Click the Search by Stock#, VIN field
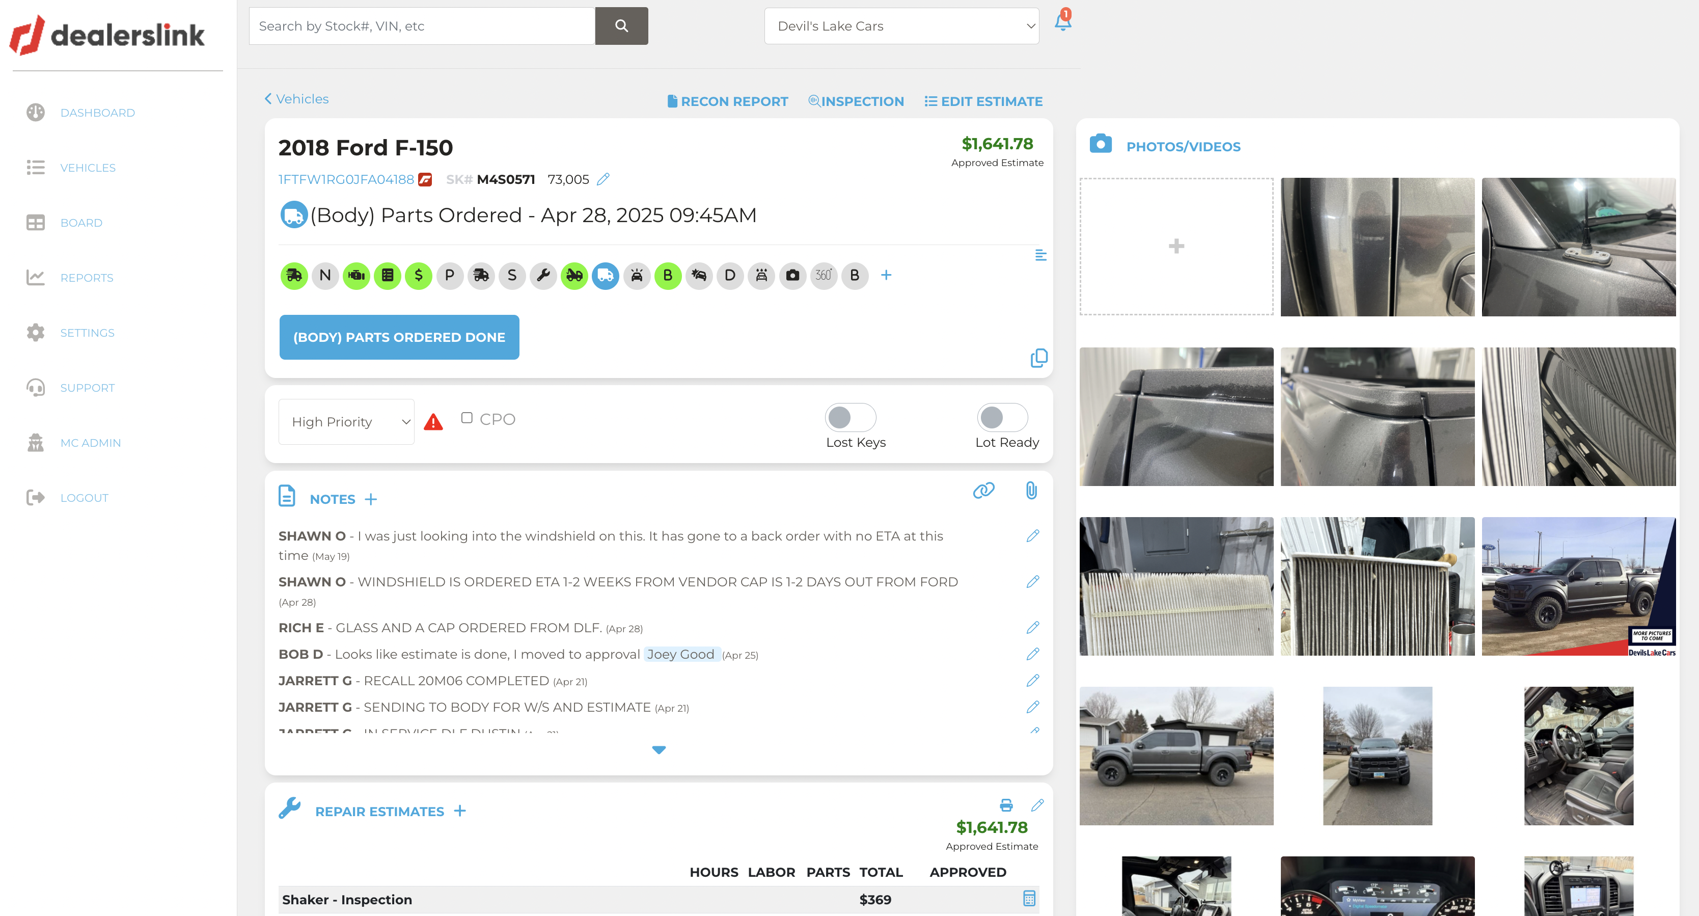1699x916 pixels. [422, 26]
